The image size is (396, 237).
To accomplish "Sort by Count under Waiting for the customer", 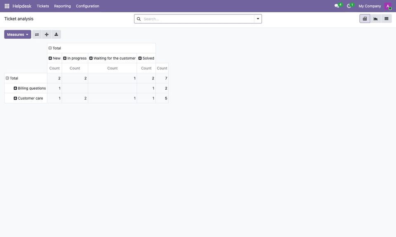I will click(x=112, y=68).
